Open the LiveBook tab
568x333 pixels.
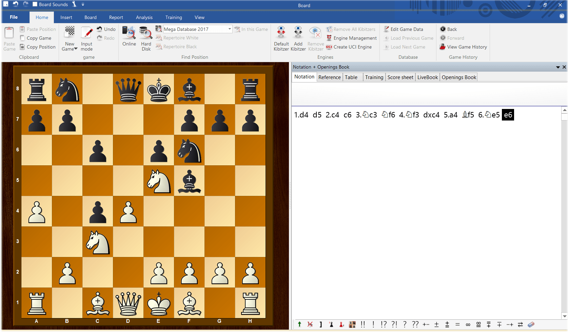(x=427, y=77)
